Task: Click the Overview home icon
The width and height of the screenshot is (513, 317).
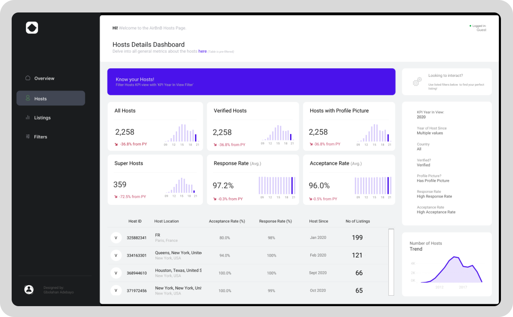Action: point(28,78)
